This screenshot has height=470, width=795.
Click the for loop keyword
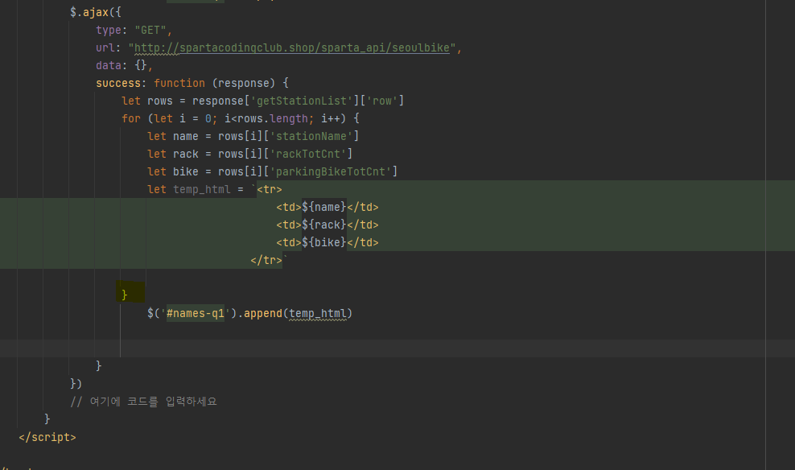[x=131, y=118]
